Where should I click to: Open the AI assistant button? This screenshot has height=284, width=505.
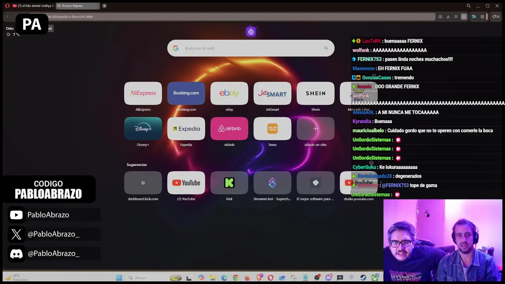[x=496, y=17]
